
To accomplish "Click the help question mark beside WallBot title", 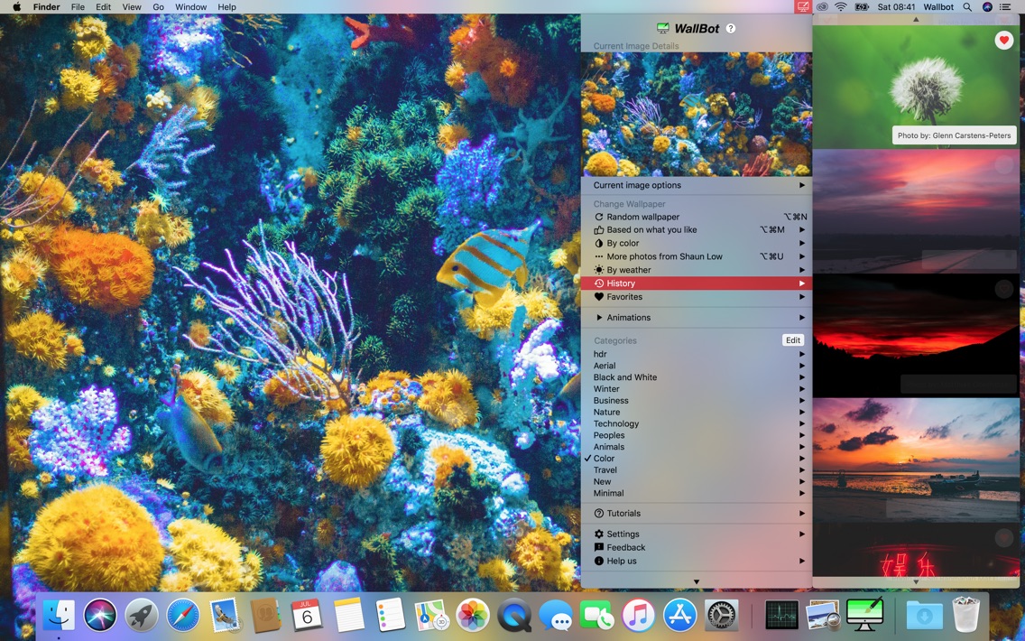I will click(x=731, y=28).
